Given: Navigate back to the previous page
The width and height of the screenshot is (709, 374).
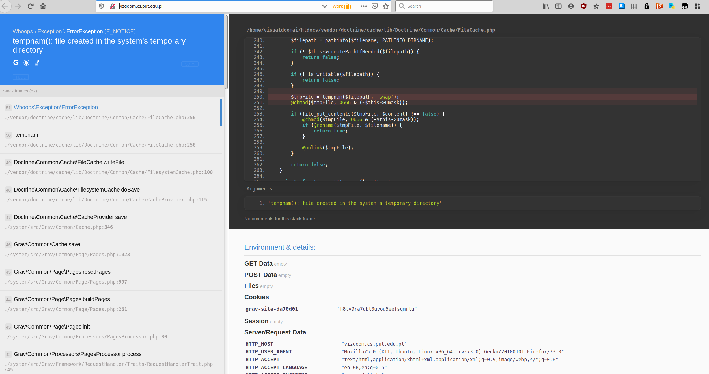Looking at the screenshot, I should click(x=5, y=6).
